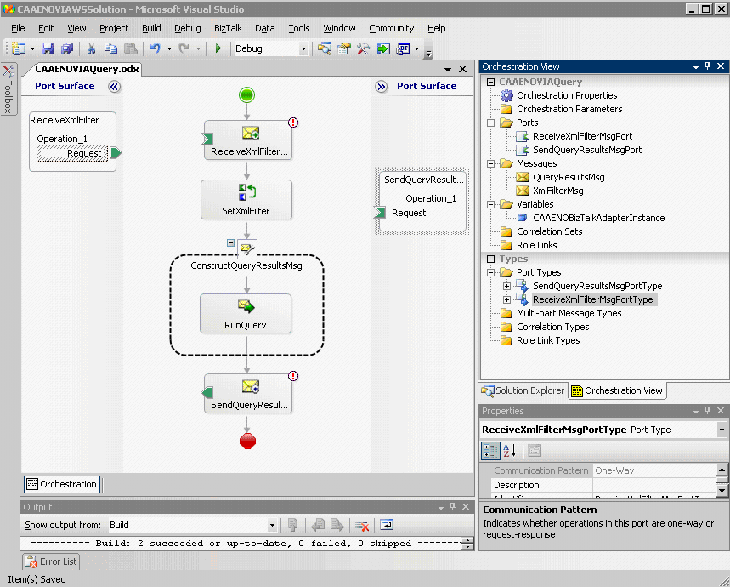Open the Error List tab
Screen dimensions: 730x587
[51, 561]
